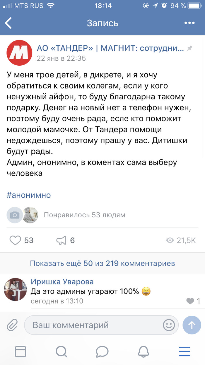Open the news feed icon in bottom bar
The height and width of the screenshot is (365, 205).
click(x=20, y=352)
